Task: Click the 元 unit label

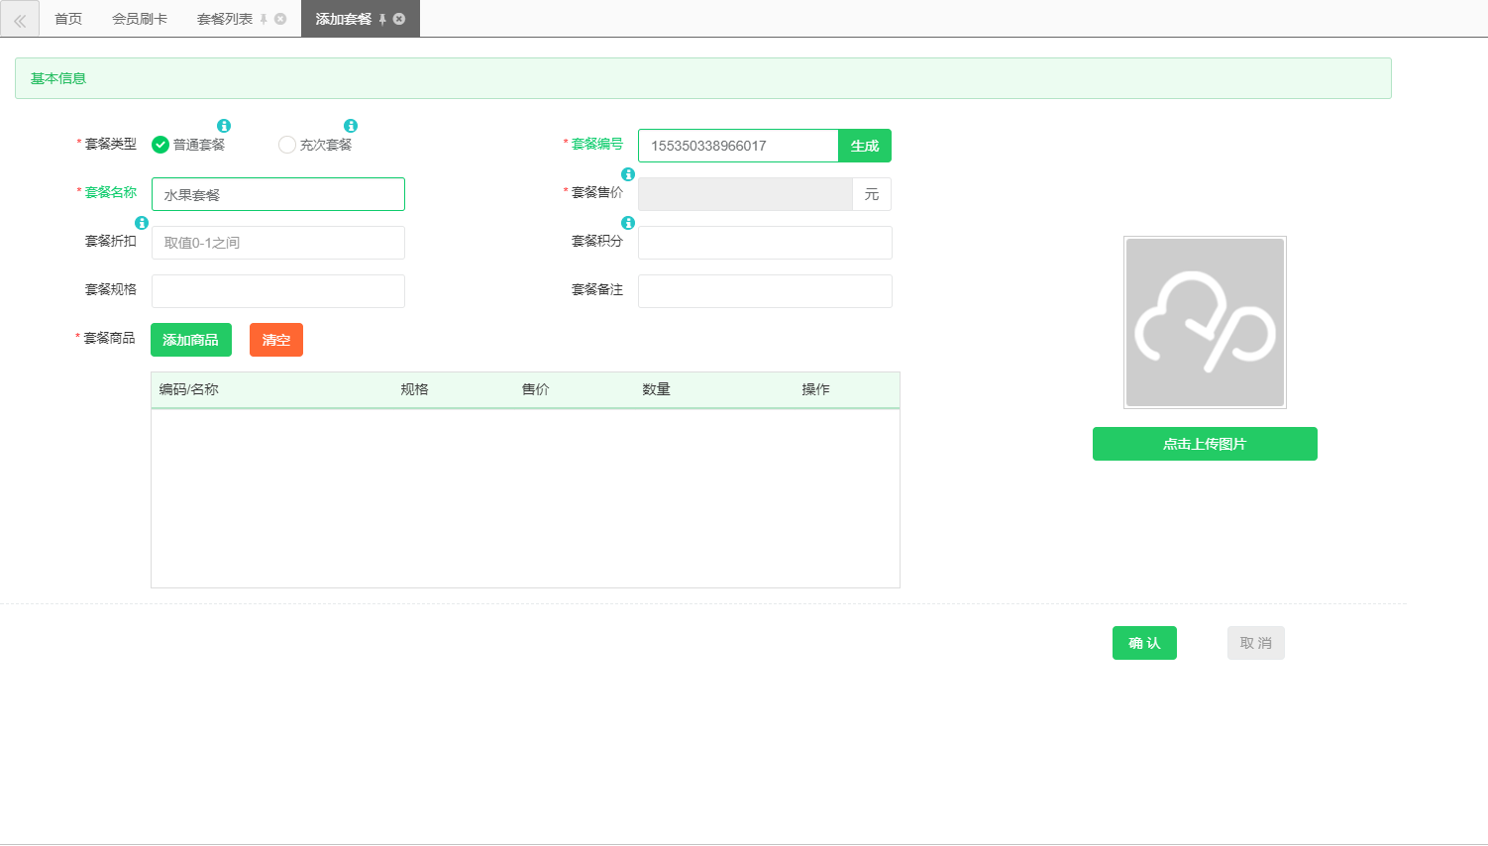Action: (872, 194)
